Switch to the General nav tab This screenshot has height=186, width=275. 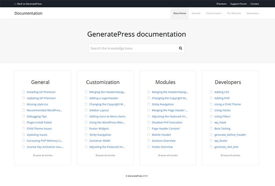[196, 13]
